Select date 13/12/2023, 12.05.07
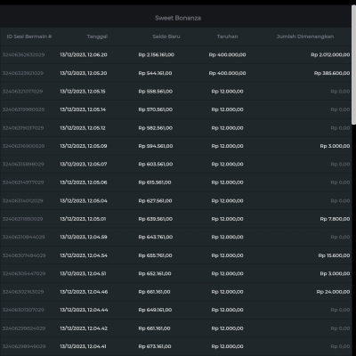Screen dimensions: 356x356 point(84,165)
